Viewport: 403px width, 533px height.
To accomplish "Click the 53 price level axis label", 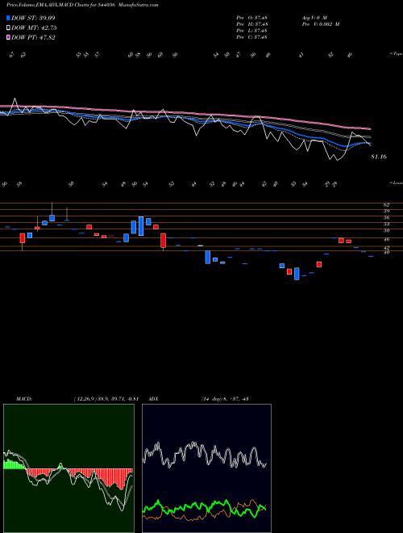I will tap(386, 224).
